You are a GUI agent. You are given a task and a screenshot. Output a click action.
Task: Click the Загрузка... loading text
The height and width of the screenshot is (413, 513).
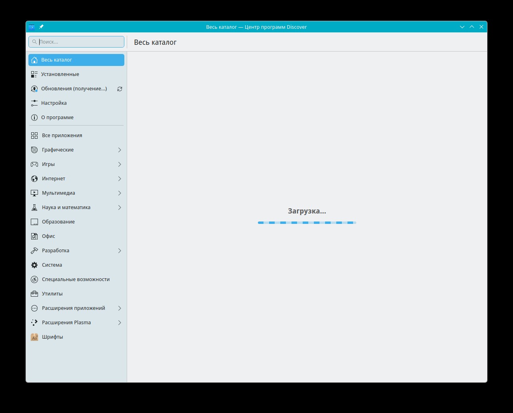[x=307, y=211]
